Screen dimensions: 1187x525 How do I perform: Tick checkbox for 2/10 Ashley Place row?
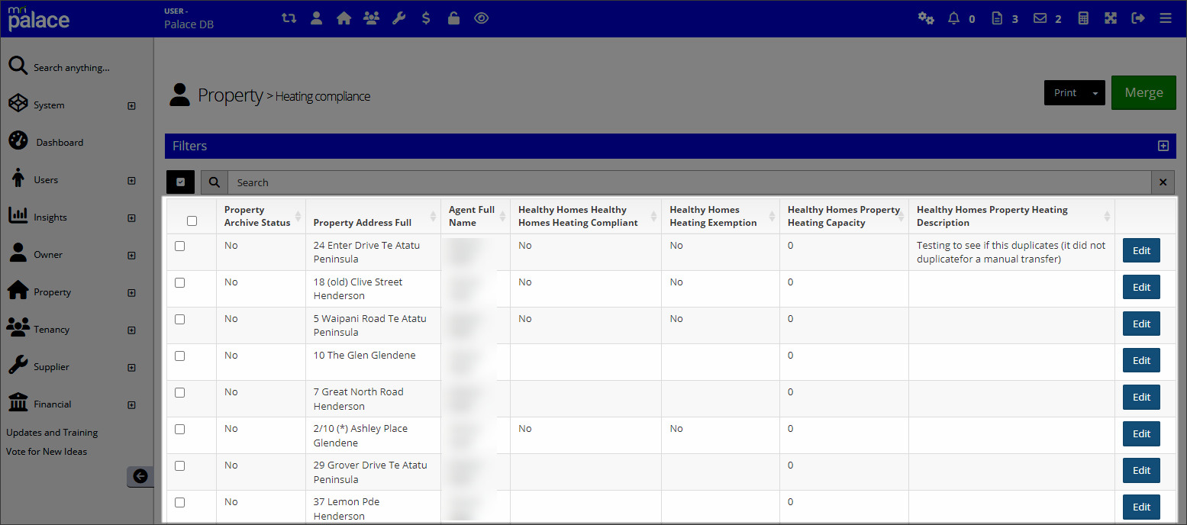180,430
